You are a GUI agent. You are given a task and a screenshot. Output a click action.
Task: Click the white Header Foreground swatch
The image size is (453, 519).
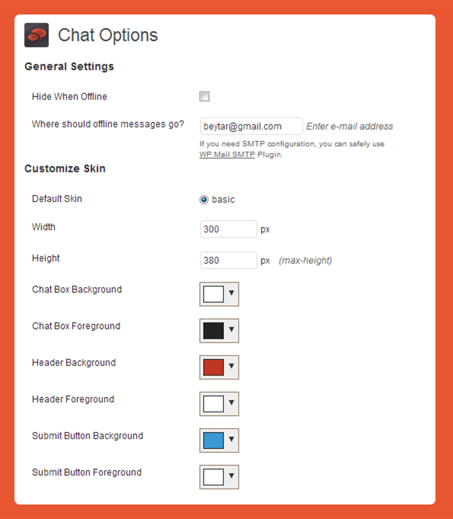214,404
